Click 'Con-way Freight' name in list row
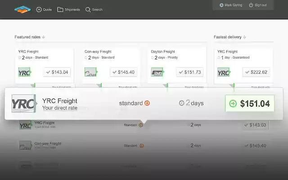 (48, 144)
